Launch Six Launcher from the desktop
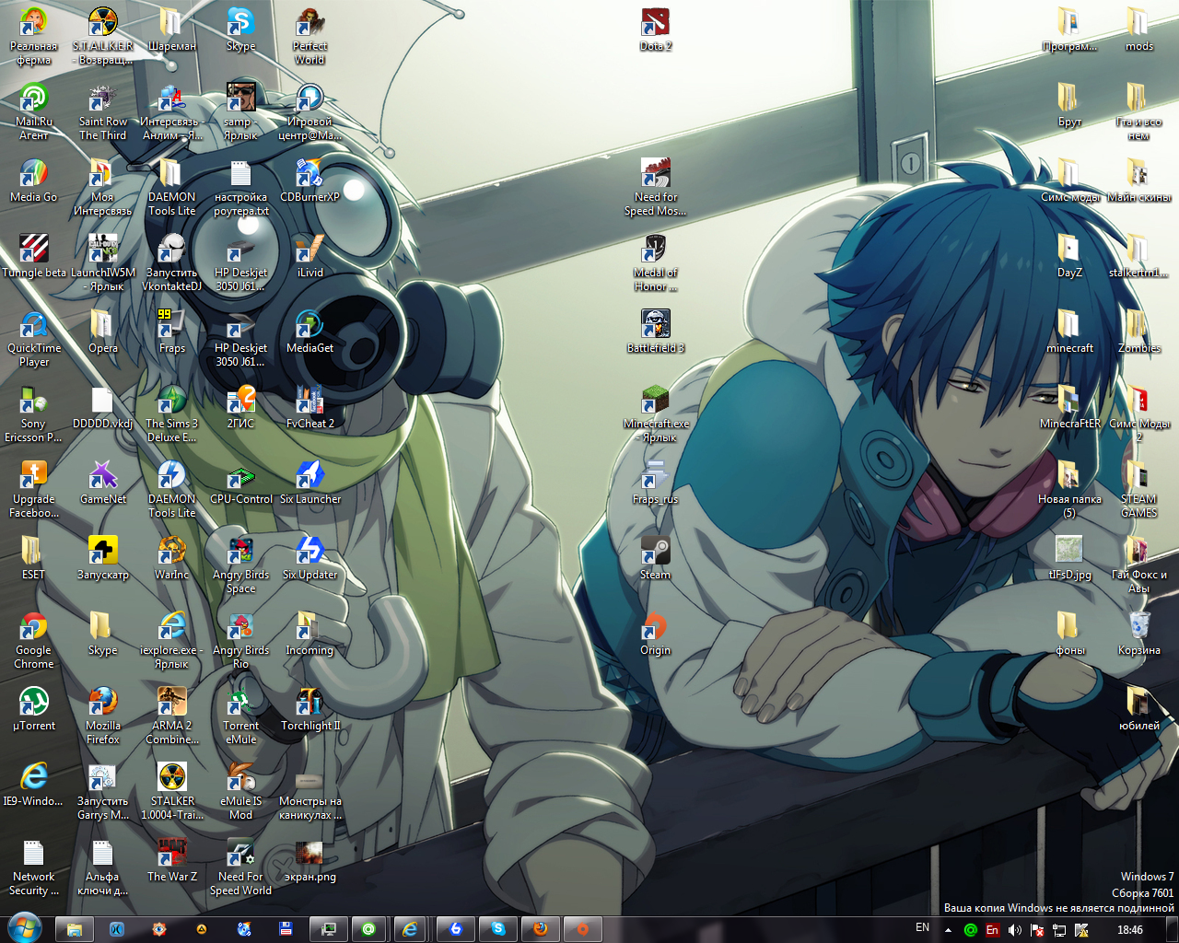The height and width of the screenshot is (943, 1179). (309, 482)
